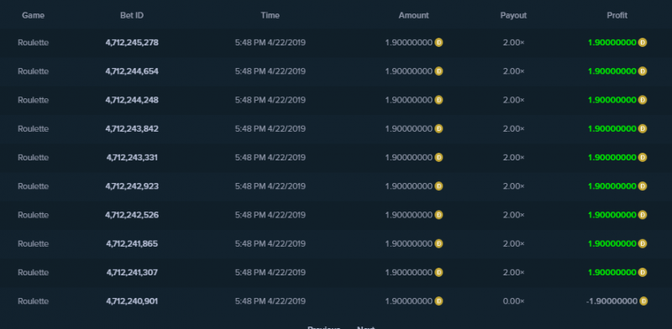This screenshot has width=672, height=329.
Task: Click Dogecoin icon in profit of bet 4,712,242,526
Action: (x=642, y=215)
